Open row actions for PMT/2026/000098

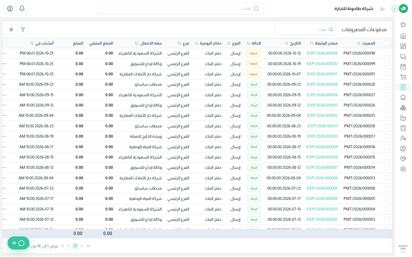(x=4, y=53)
